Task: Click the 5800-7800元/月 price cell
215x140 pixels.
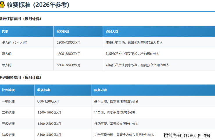Action: pos(69,65)
